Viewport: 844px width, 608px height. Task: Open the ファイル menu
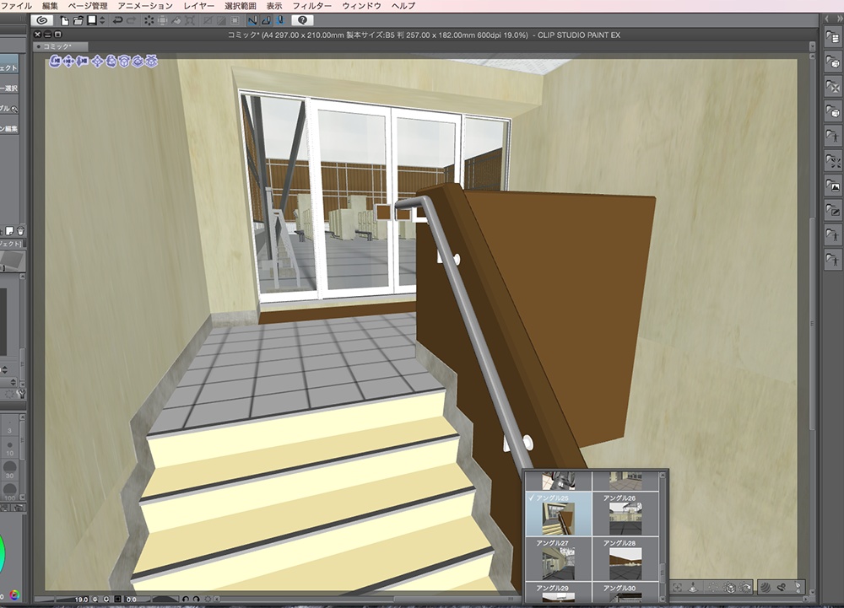point(17,6)
